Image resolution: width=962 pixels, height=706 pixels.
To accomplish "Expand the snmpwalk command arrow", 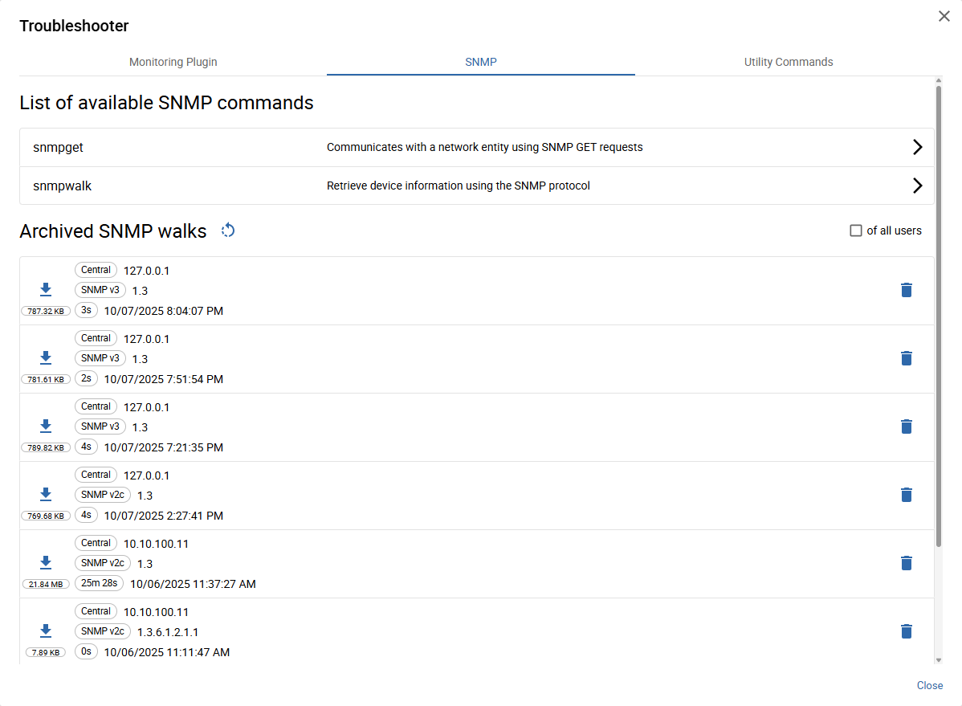I will point(917,186).
